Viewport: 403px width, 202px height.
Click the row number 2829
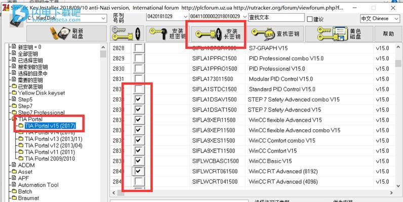[118, 59]
